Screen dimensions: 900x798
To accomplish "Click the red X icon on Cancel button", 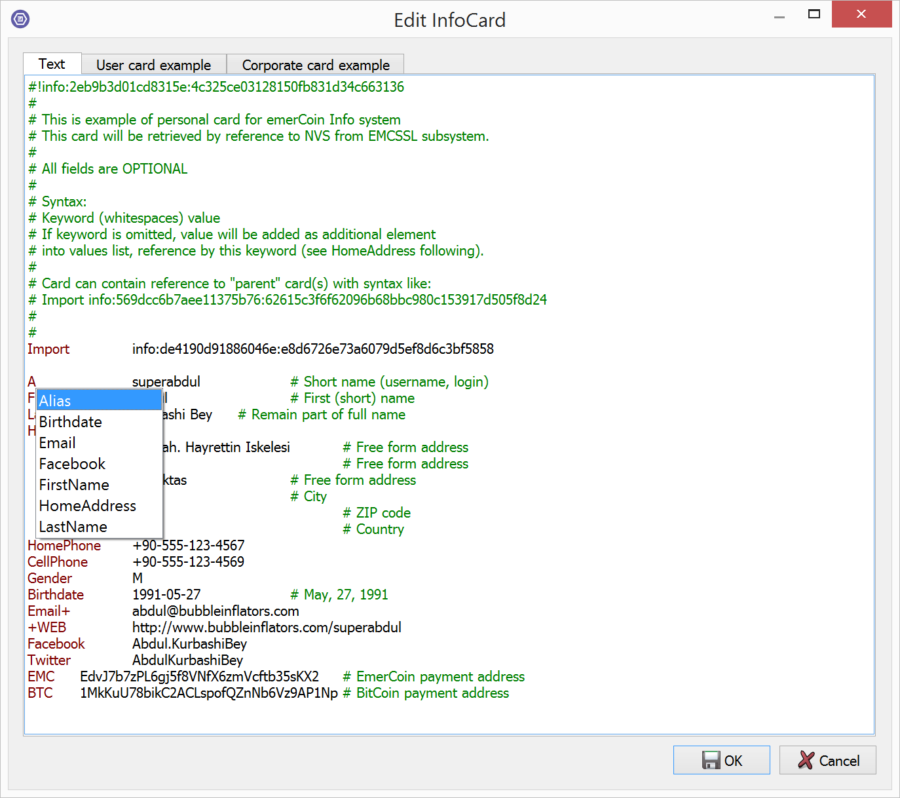I will pos(806,760).
